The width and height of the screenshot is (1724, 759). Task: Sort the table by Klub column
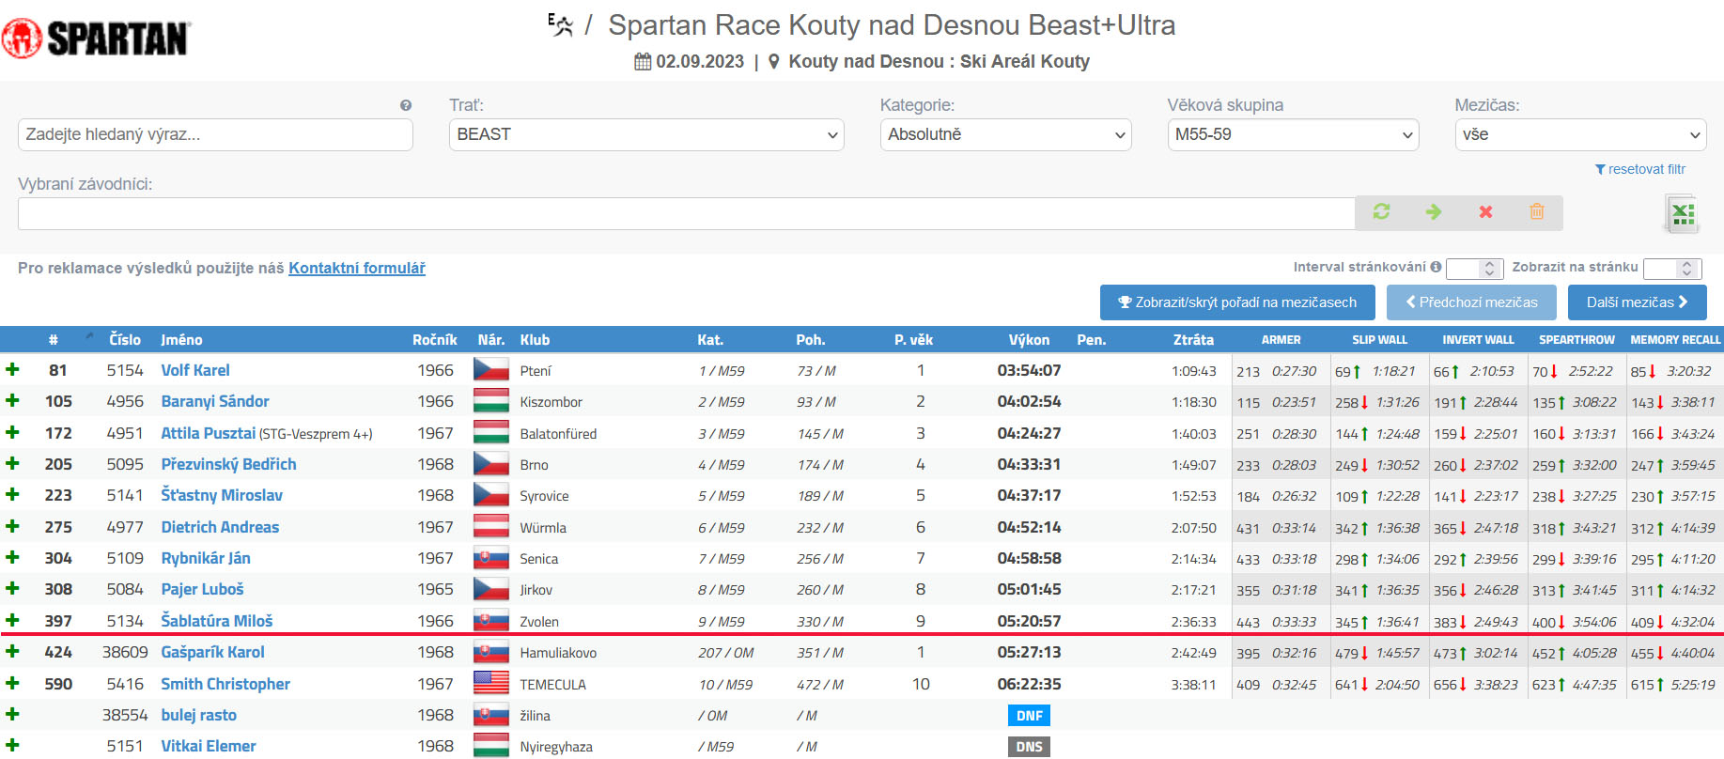point(535,340)
